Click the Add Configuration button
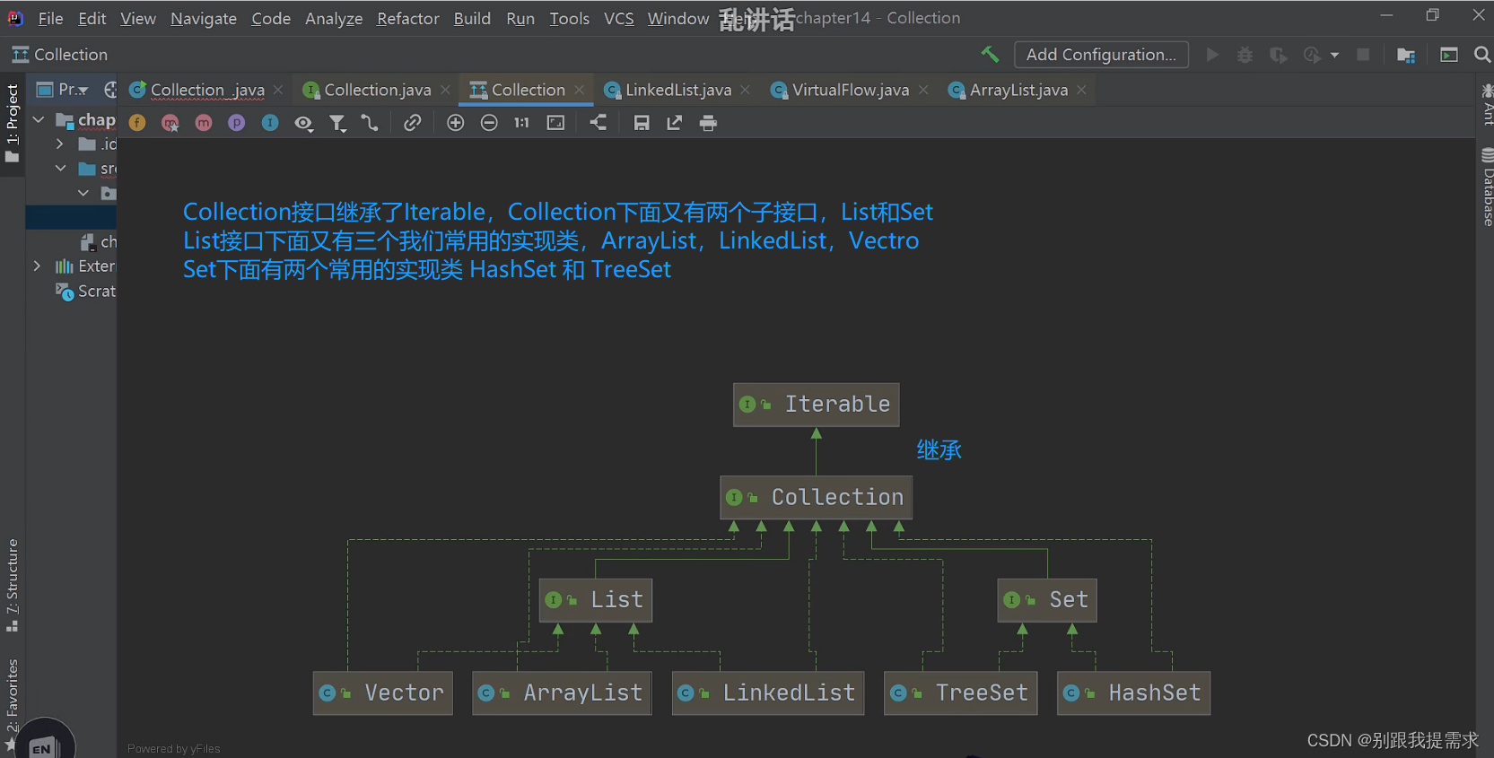 click(x=1101, y=55)
